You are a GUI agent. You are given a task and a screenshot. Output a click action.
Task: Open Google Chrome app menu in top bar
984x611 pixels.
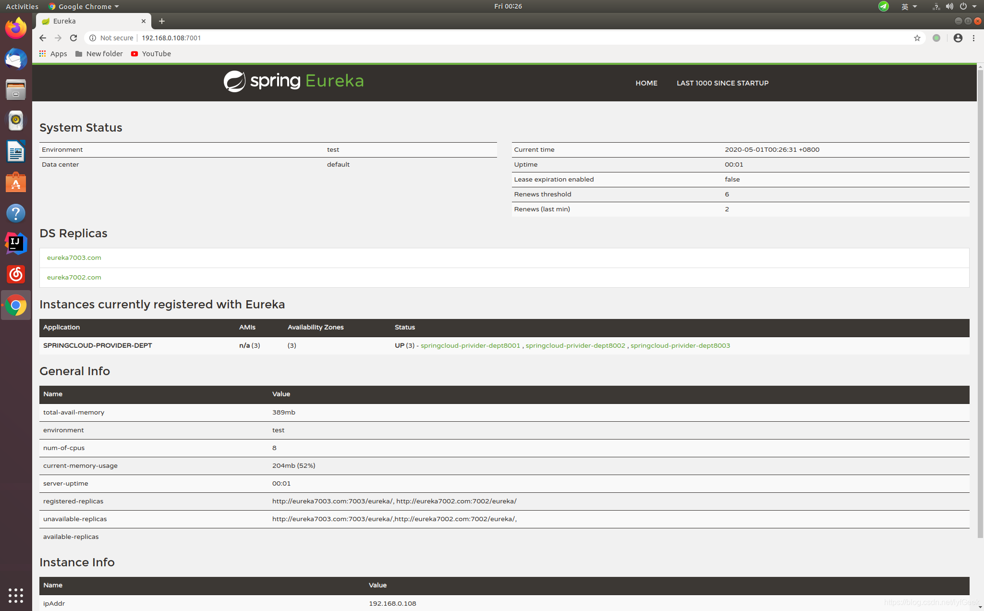point(84,6)
